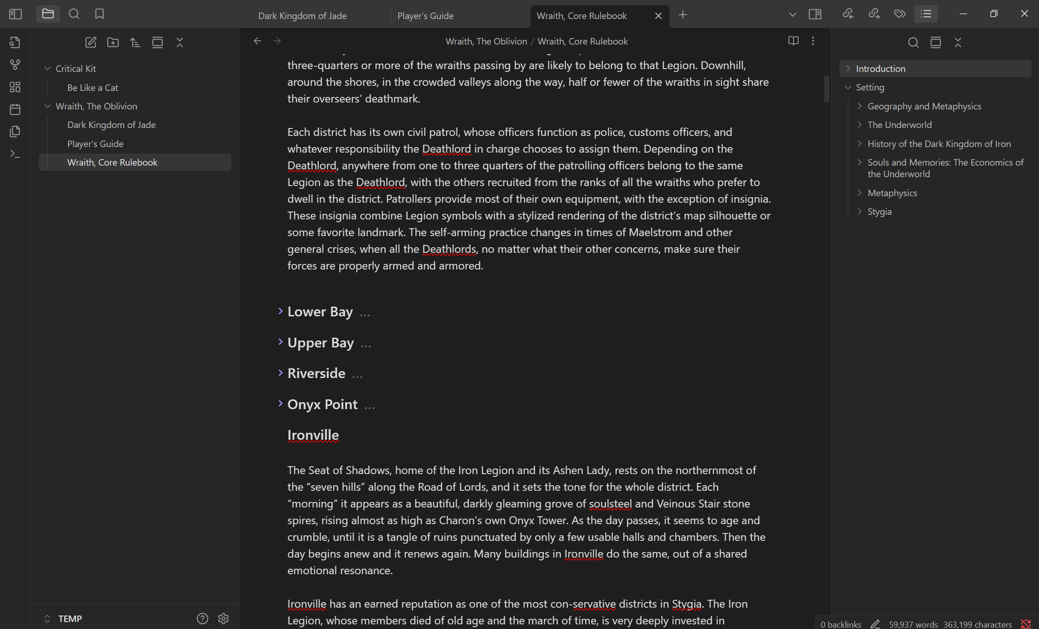This screenshot has height=629, width=1039.
Task: Expand The Underworld outline heading
Action: [x=859, y=125]
